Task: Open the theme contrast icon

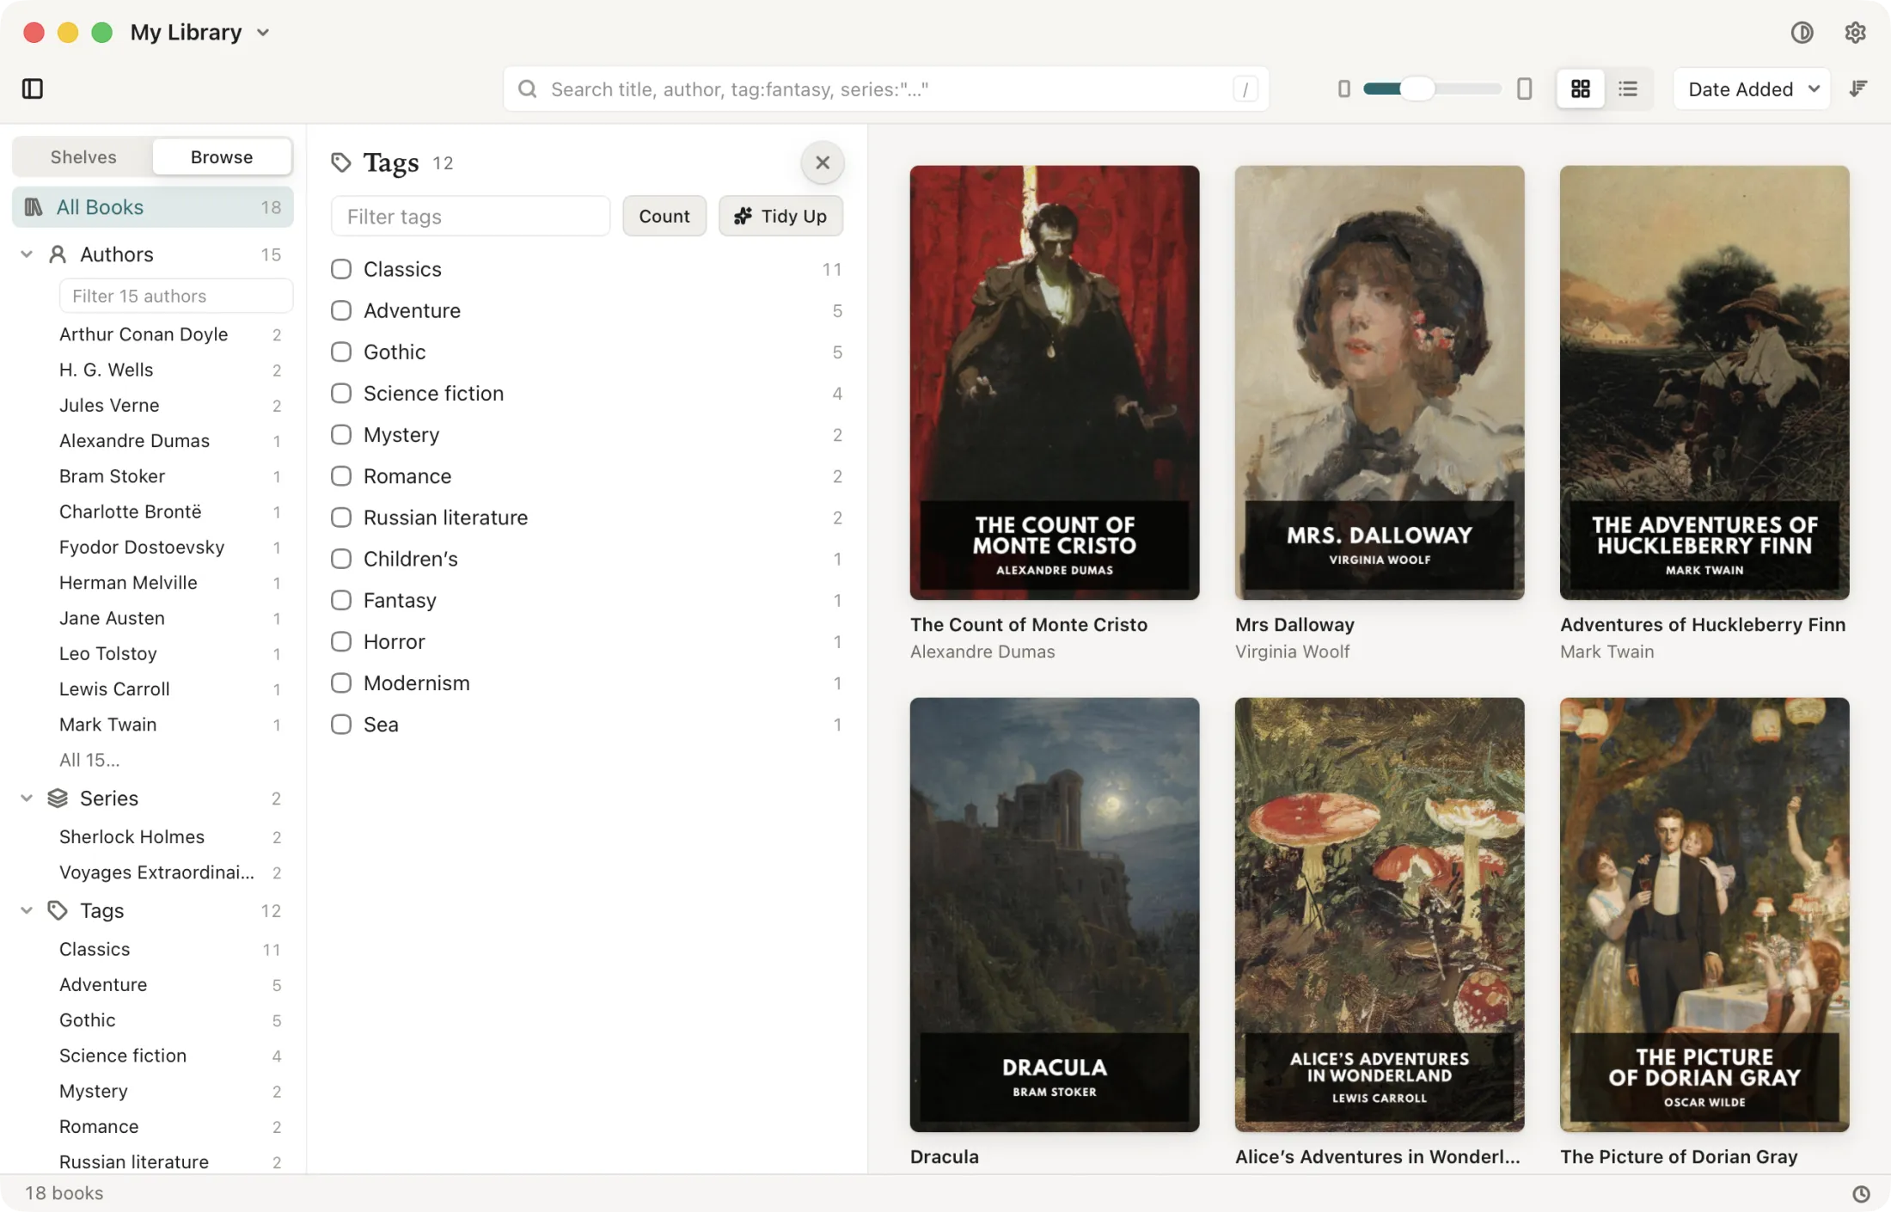Action: (x=1802, y=33)
